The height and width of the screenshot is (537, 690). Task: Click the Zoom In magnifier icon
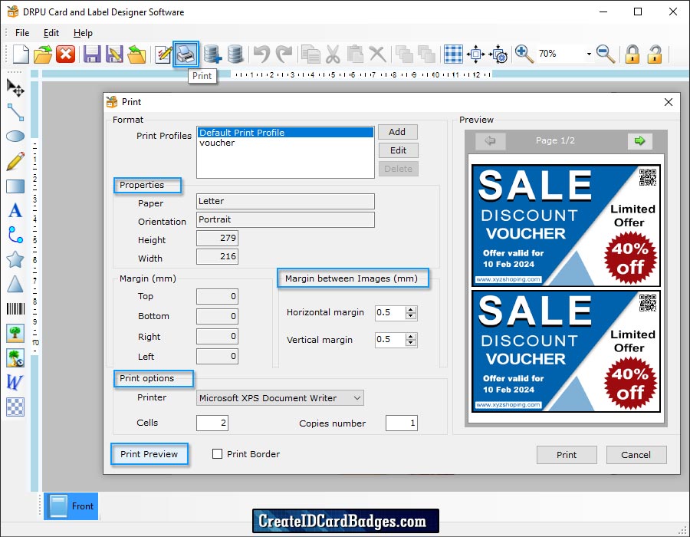pos(524,54)
